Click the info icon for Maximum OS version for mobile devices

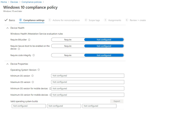[x=50, y=95]
